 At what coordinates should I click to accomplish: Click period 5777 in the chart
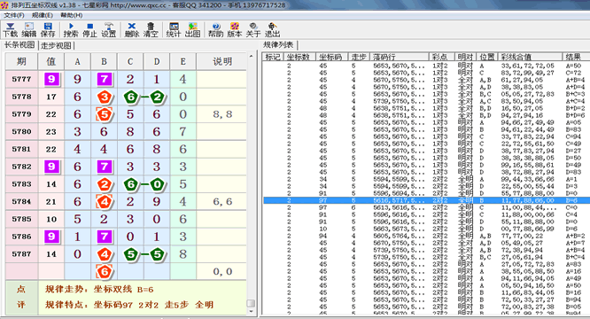pyautogui.click(x=21, y=79)
